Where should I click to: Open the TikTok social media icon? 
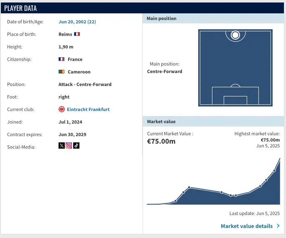[77, 146]
